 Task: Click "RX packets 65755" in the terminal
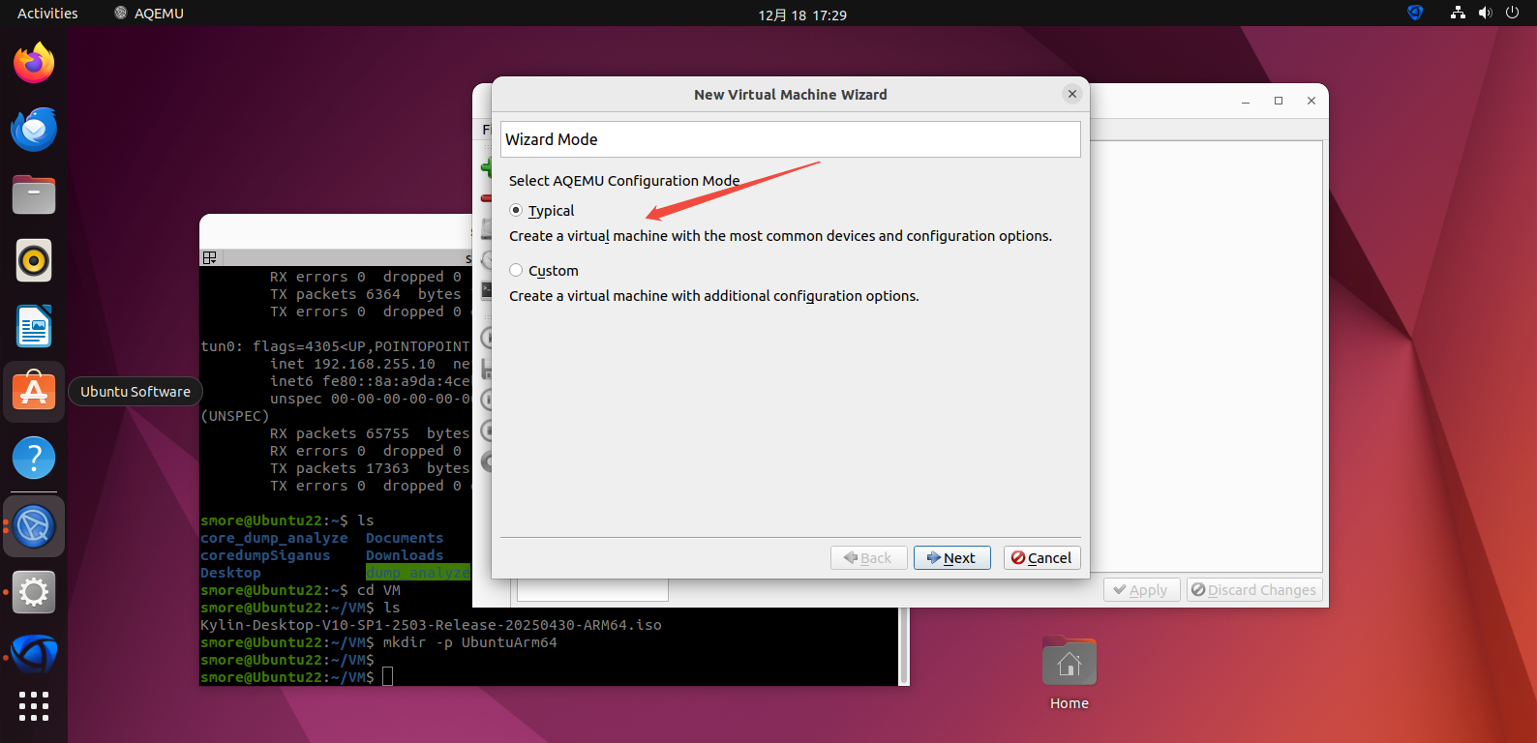[x=340, y=433]
